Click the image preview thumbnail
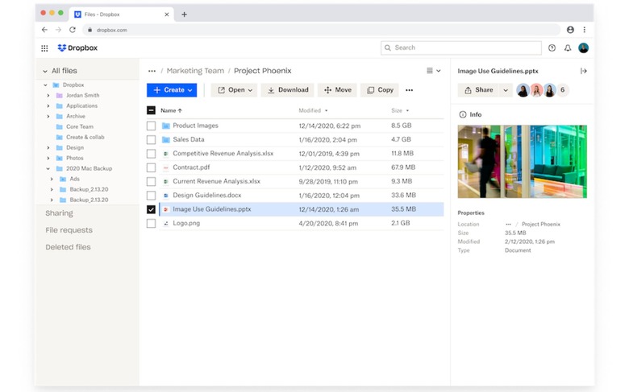The height and width of the screenshot is (392, 629). click(x=522, y=161)
